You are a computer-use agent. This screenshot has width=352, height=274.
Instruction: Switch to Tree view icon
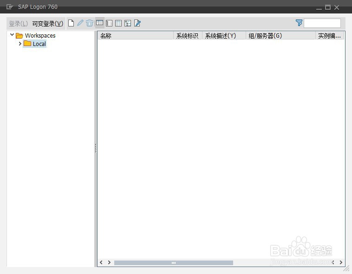tap(128, 23)
